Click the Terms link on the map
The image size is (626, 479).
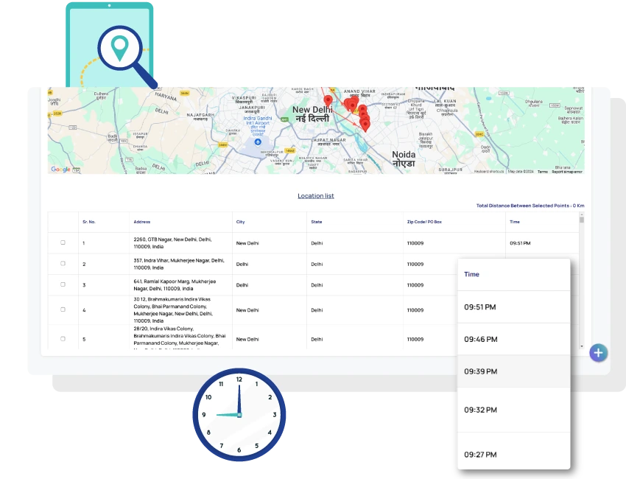[x=542, y=171]
